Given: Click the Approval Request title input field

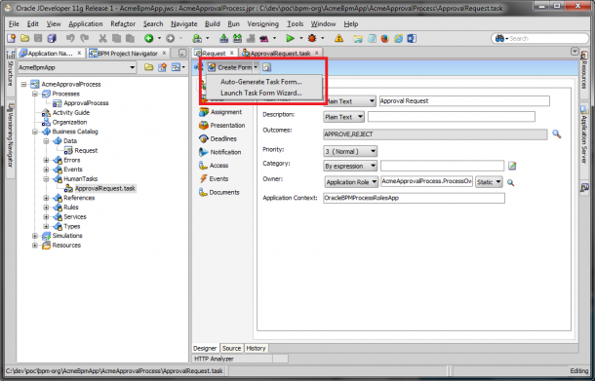Looking at the screenshot, I should pos(464,100).
